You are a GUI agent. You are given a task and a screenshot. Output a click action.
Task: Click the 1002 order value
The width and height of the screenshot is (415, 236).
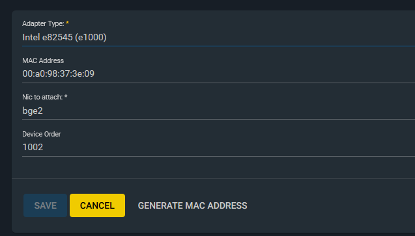(x=33, y=147)
